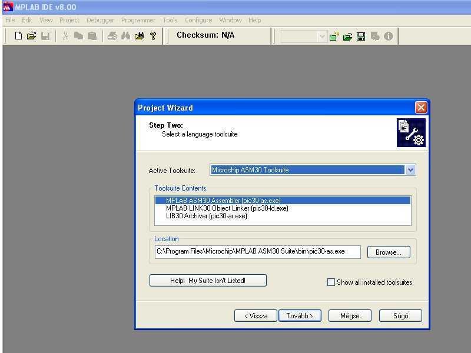Go back with the Vissza button
Screen dimensions: 471x353
[256, 316]
